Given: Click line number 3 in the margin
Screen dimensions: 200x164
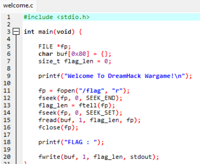Looking at the screenshot, I should click(9, 32).
